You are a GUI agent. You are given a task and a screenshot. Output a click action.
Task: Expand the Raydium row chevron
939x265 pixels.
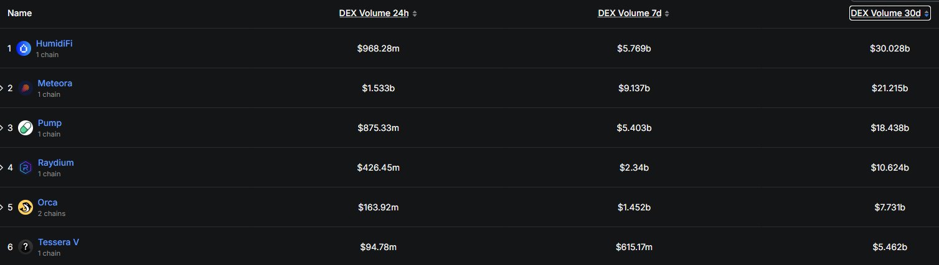[2, 168]
